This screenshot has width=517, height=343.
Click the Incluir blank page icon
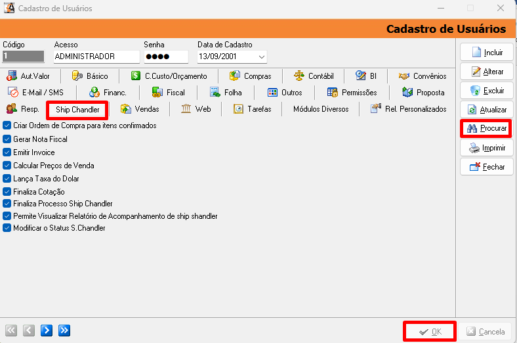click(476, 52)
